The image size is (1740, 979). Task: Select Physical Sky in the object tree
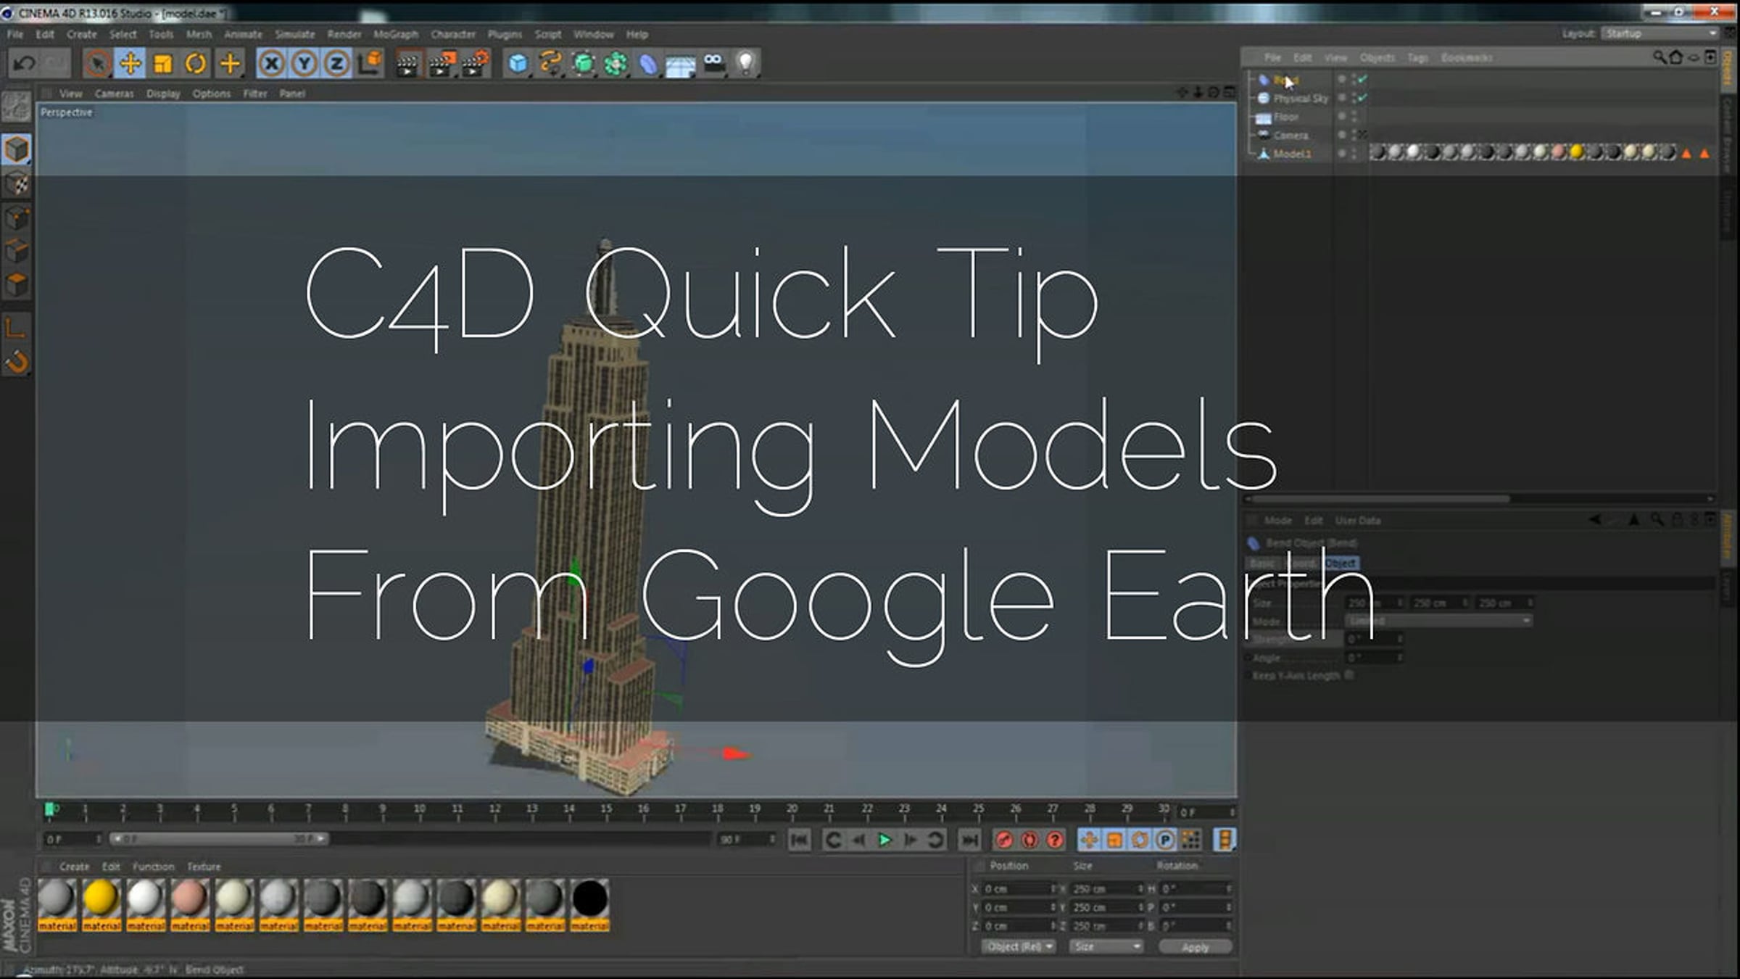point(1301,98)
